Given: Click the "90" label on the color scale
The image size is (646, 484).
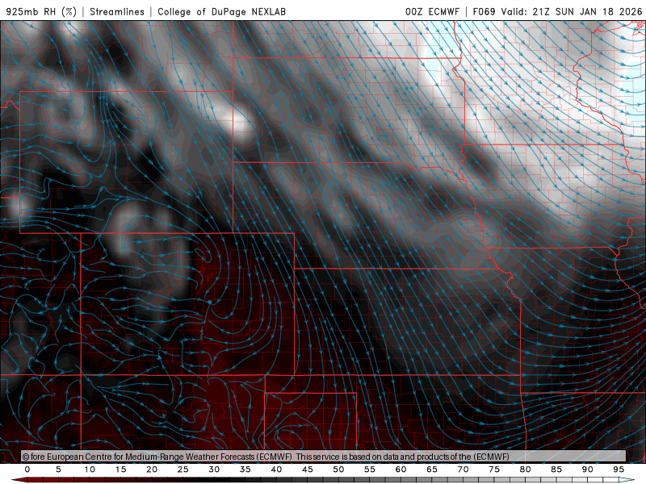Looking at the screenshot, I should coord(588,469).
